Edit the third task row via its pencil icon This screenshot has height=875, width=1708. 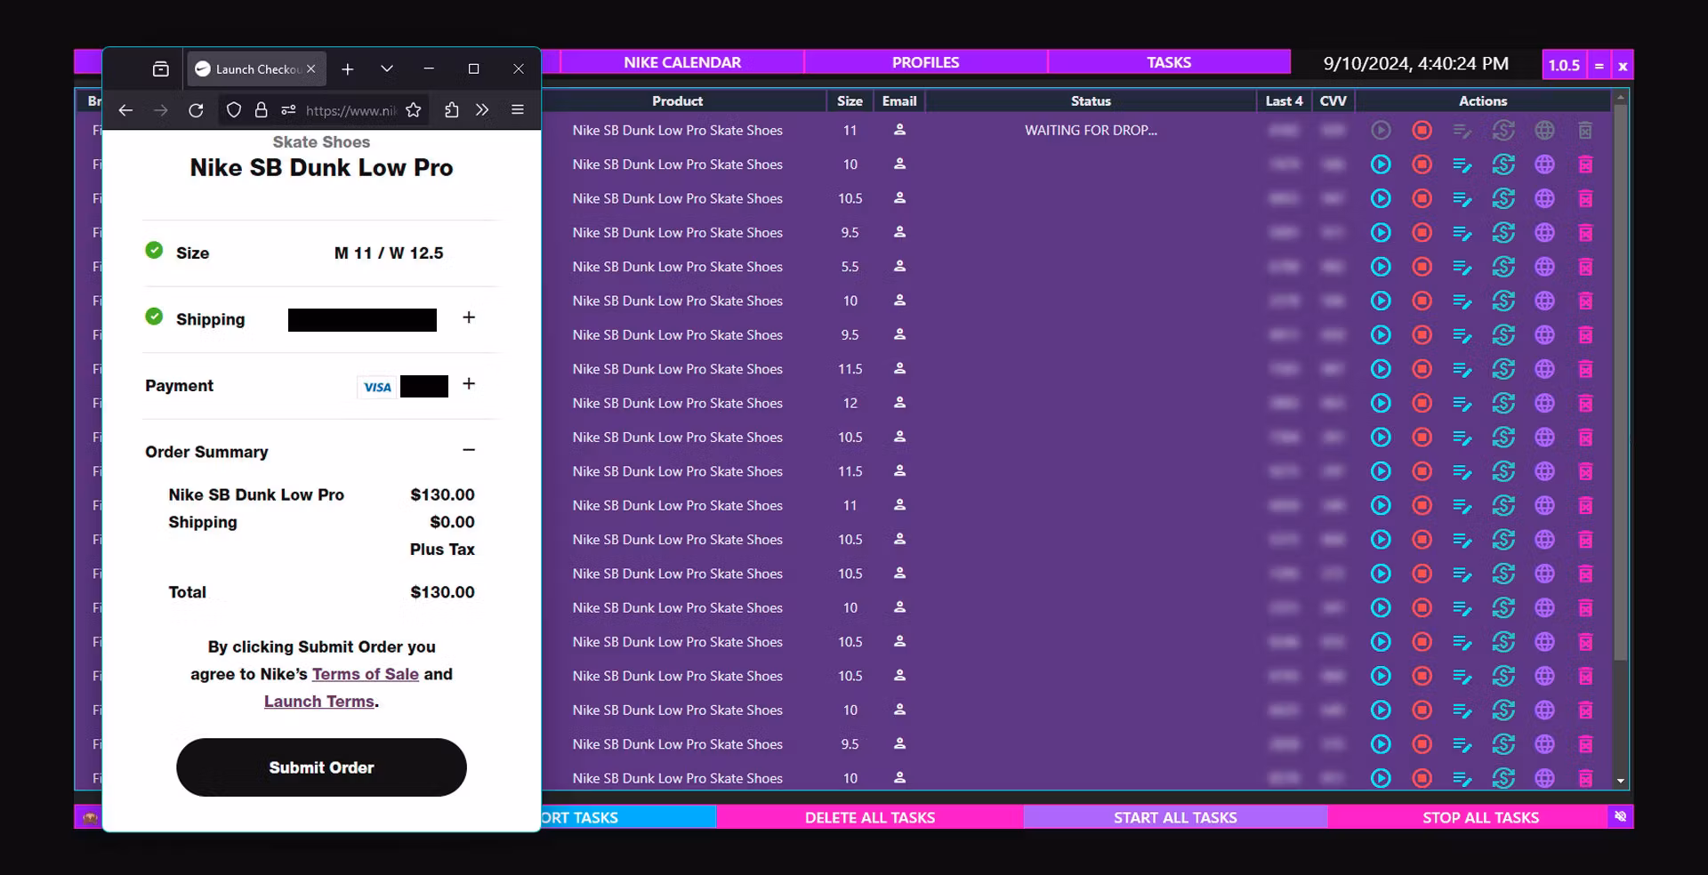coord(1462,199)
